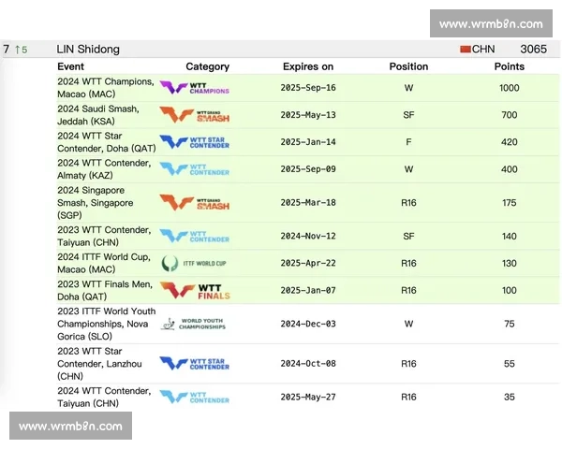562x449 pixels.
Task: Open the World Youth Championships logo
Action: click(194, 325)
